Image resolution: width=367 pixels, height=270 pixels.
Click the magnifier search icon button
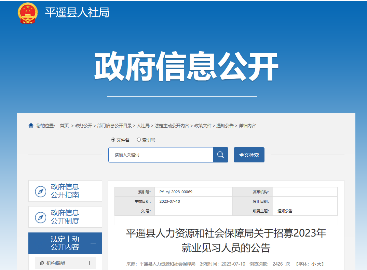(x=220, y=155)
